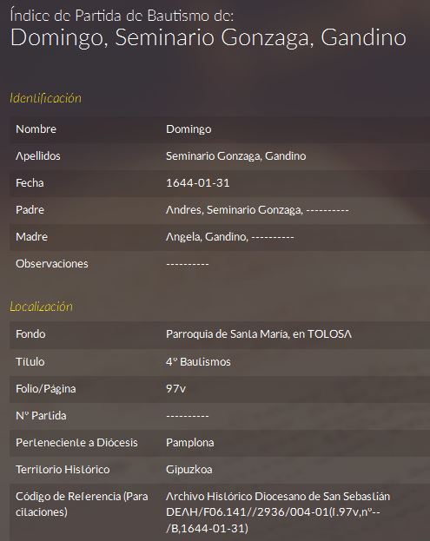430x541 pixels.
Task: Click the Archivo Histórico Diocesano de San Sebastián text
Action: pyautogui.click(x=278, y=496)
